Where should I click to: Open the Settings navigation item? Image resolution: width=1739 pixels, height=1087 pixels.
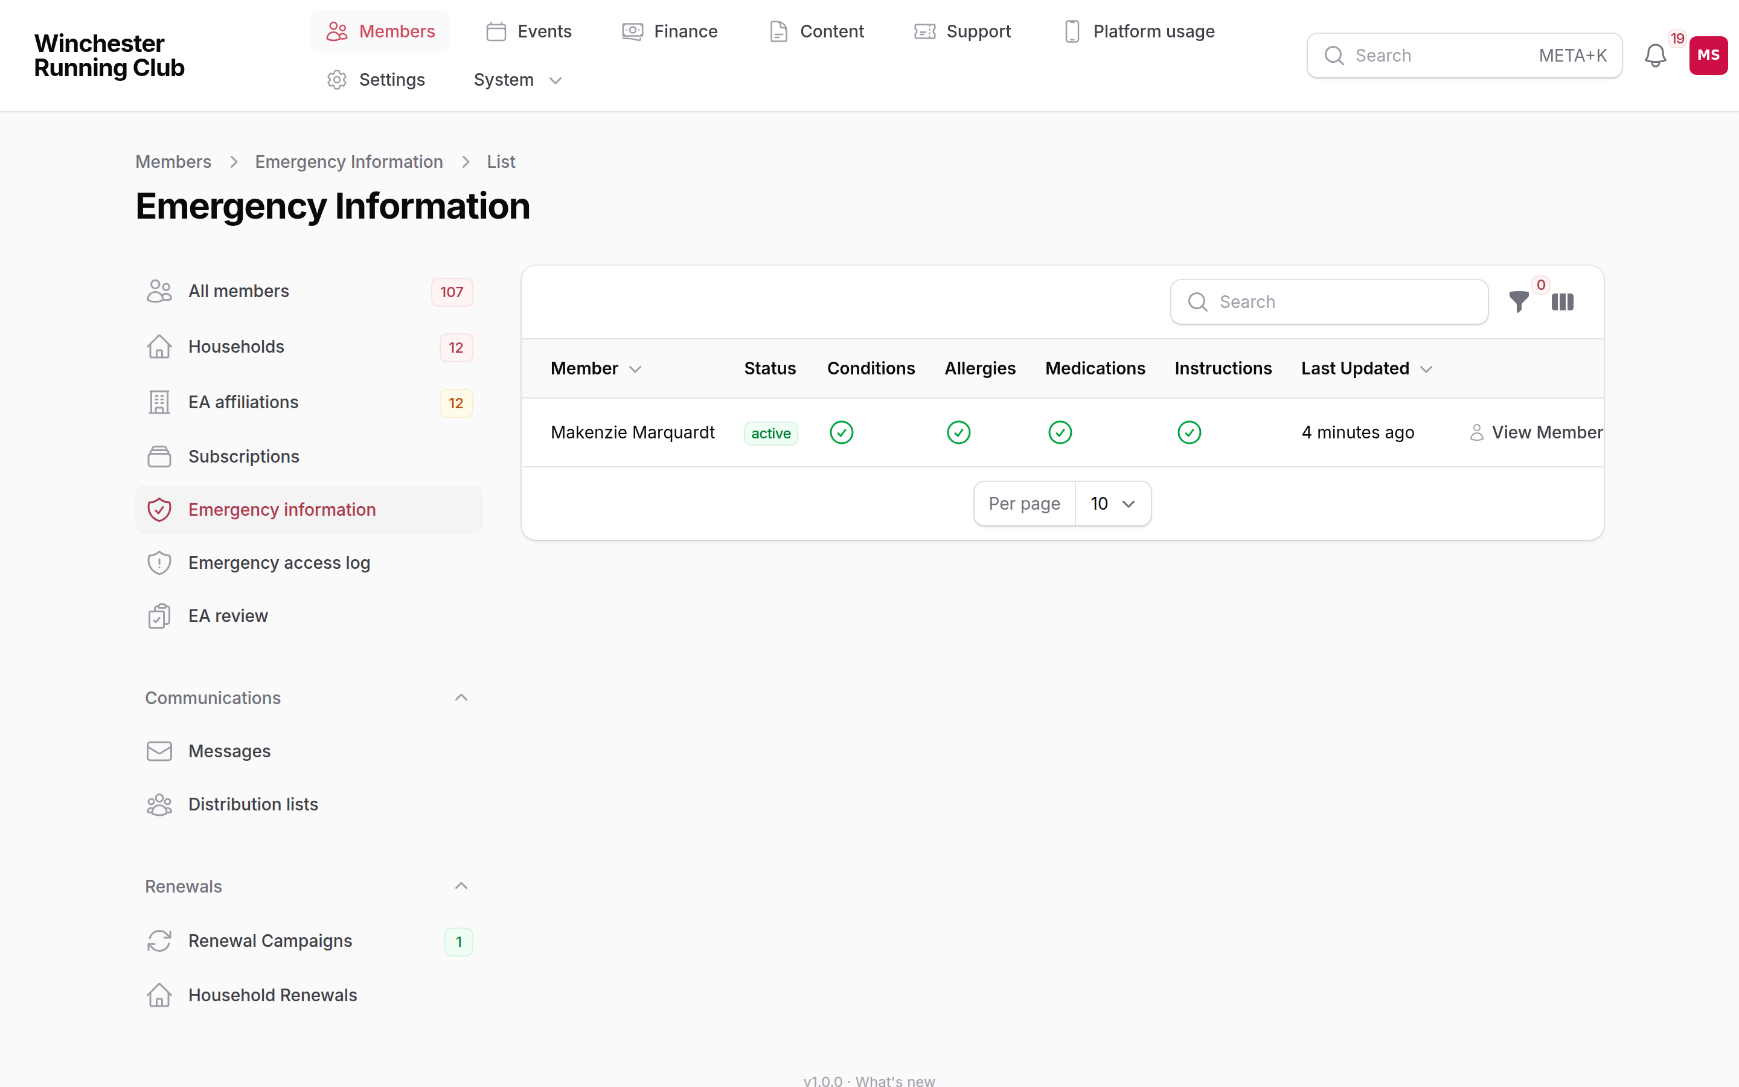376,80
